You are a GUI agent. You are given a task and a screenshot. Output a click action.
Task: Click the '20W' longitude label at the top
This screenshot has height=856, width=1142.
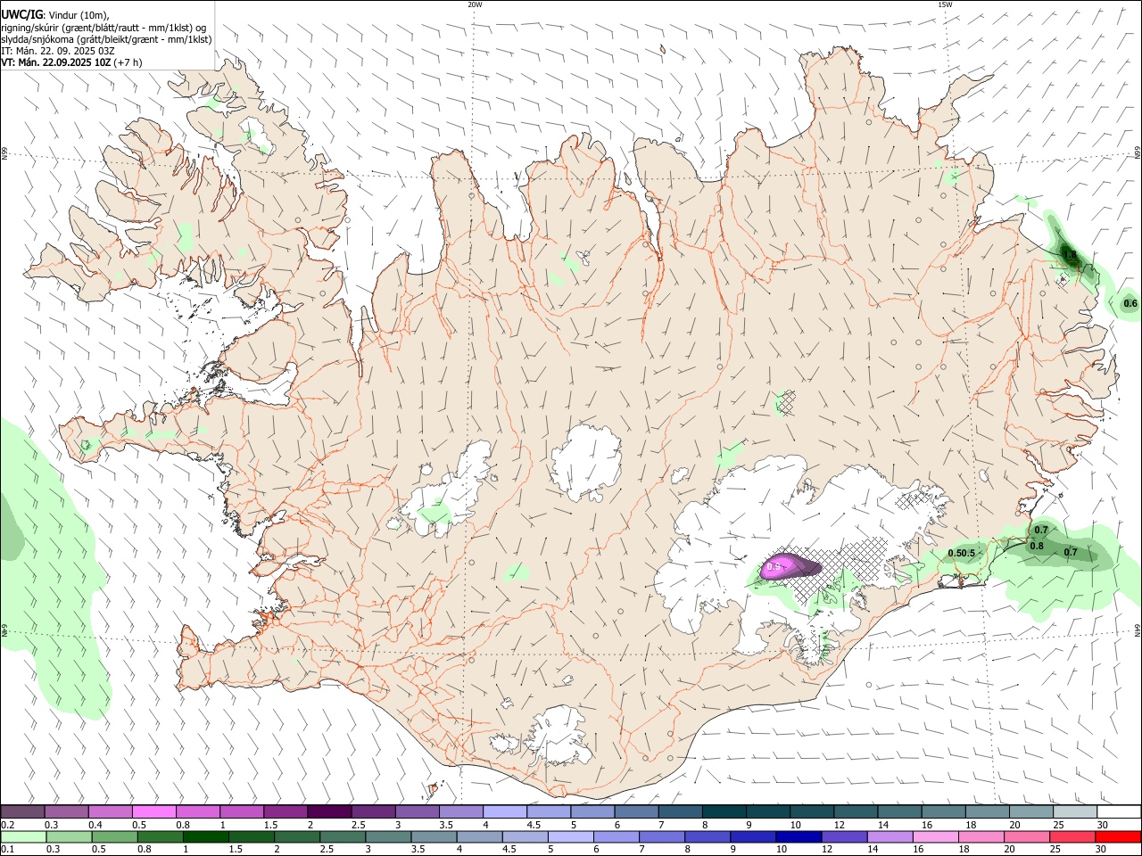pos(475,4)
